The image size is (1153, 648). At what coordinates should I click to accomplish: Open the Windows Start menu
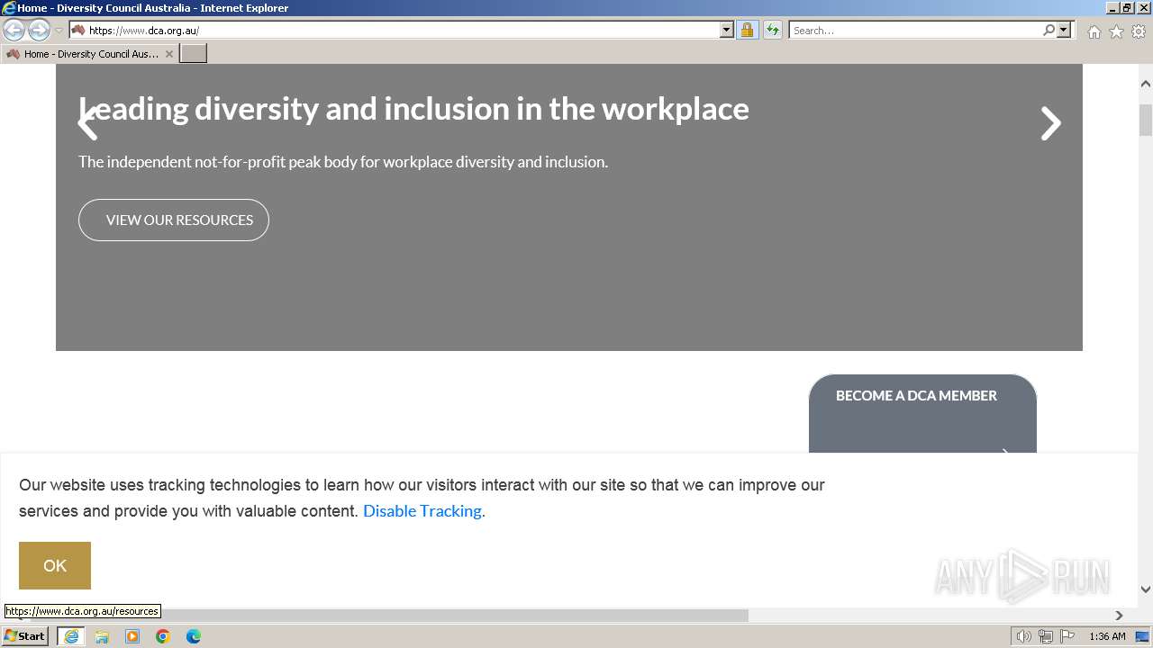[x=24, y=635]
